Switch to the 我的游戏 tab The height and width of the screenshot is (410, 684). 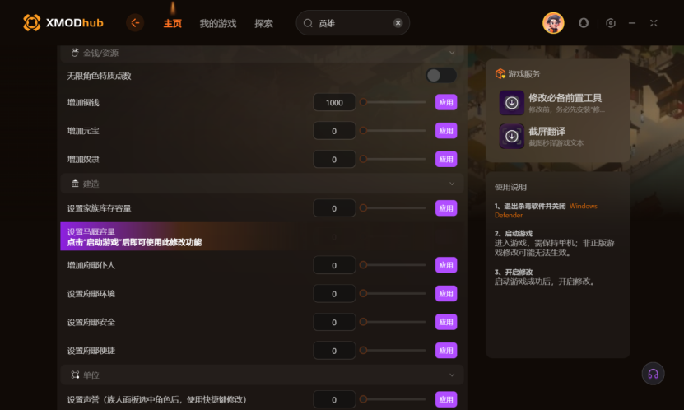coord(218,24)
